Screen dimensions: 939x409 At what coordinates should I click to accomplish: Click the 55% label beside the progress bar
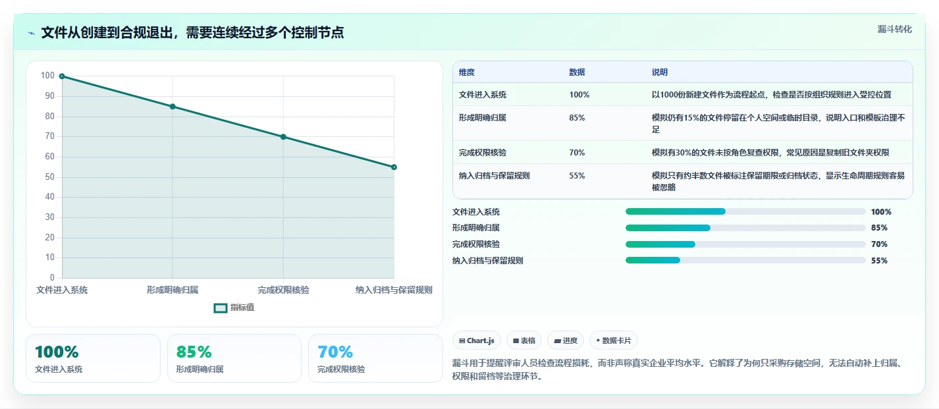click(x=879, y=261)
